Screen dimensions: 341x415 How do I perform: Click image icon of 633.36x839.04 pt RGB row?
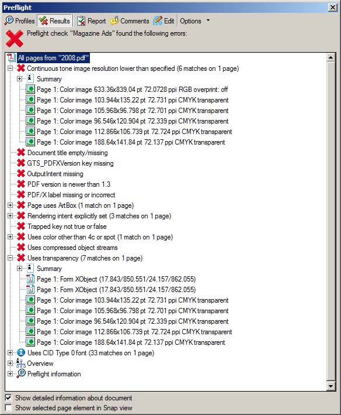pyautogui.click(x=30, y=90)
